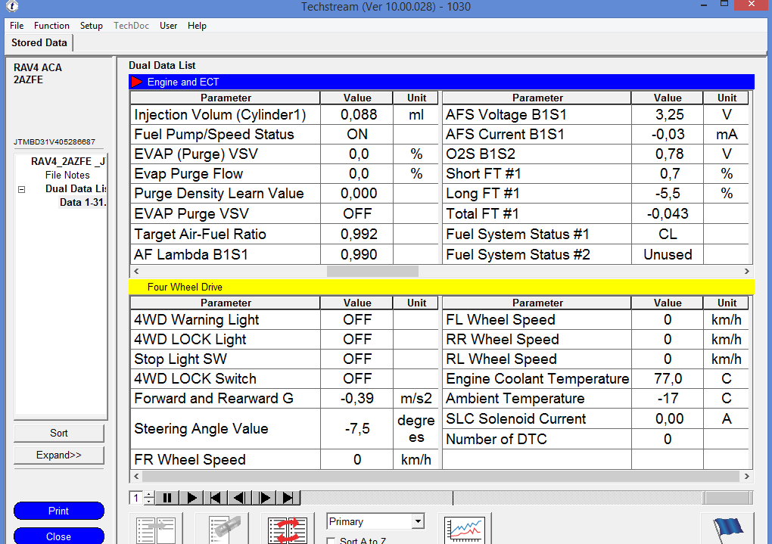This screenshot has width=772, height=544.
Task: Open the Function menu
Action: pyautogui.click(x=51, y=26)
